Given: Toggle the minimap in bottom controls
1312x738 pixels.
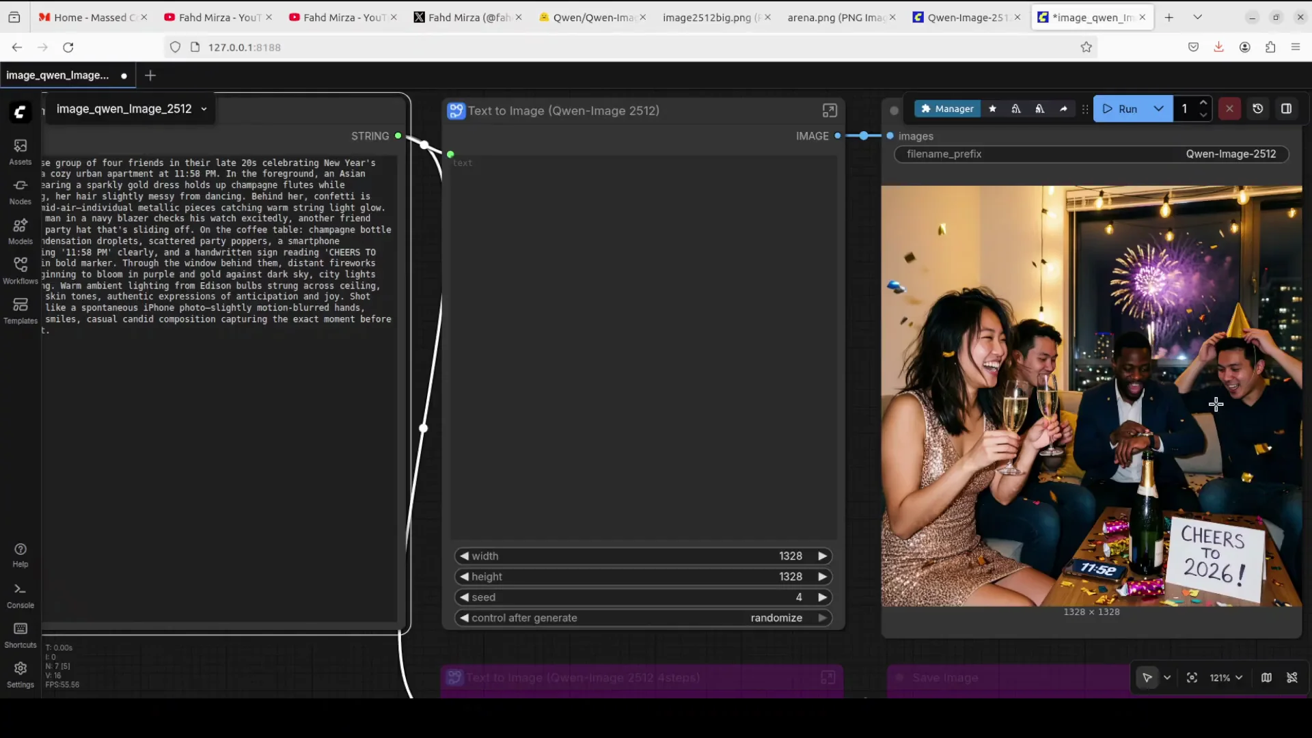Looking at the screenshot, I should 1266,678.
